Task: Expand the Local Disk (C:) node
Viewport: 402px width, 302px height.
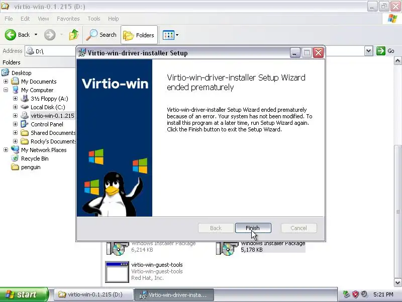Action: click(15, 107)
